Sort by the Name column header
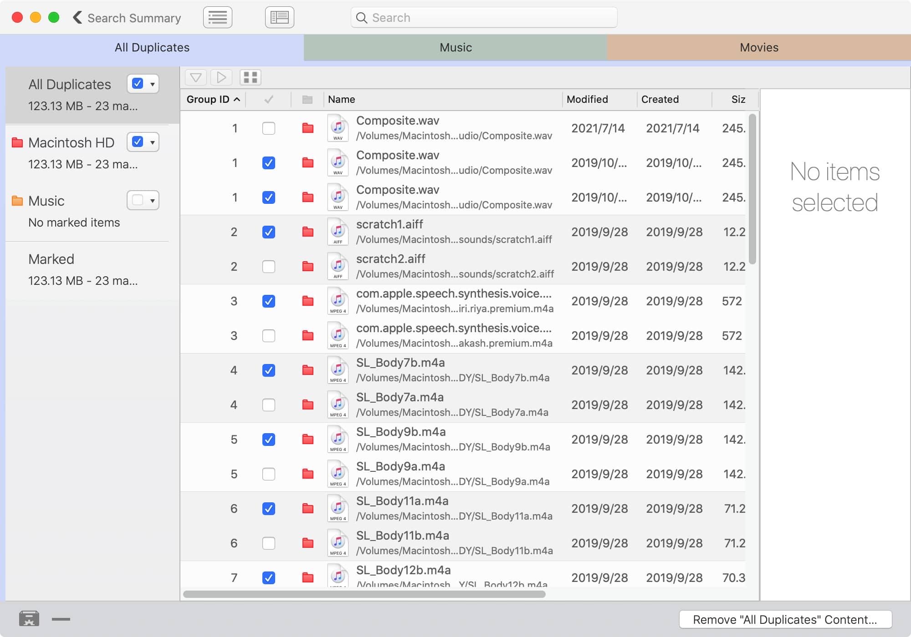Screen dimensions: 911x637 tap(443, 99)
